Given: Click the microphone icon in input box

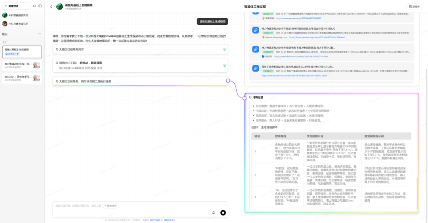Looking at the screenshot, I should (x=214, y=213).
